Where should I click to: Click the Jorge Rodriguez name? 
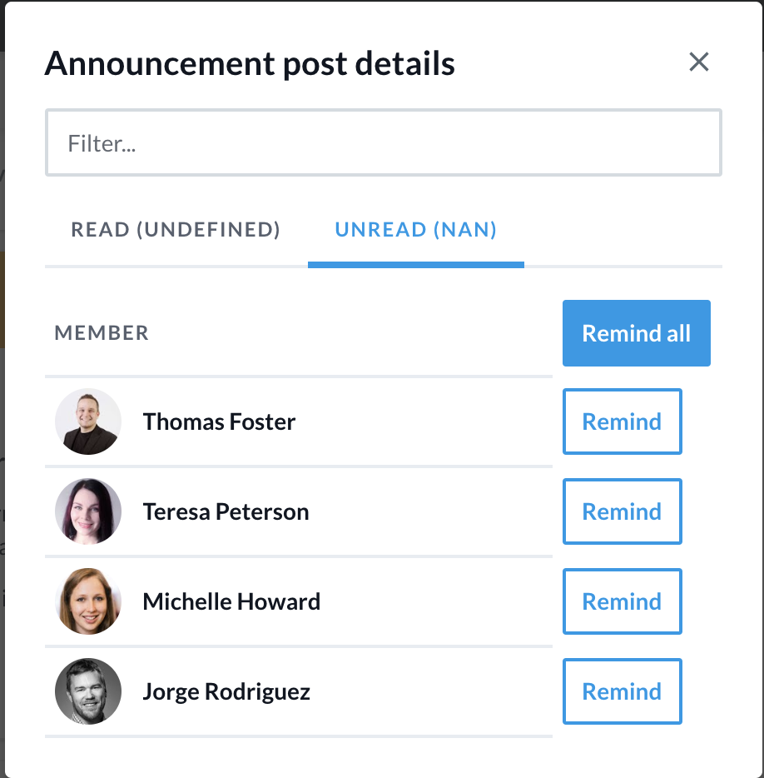[226, 691]
